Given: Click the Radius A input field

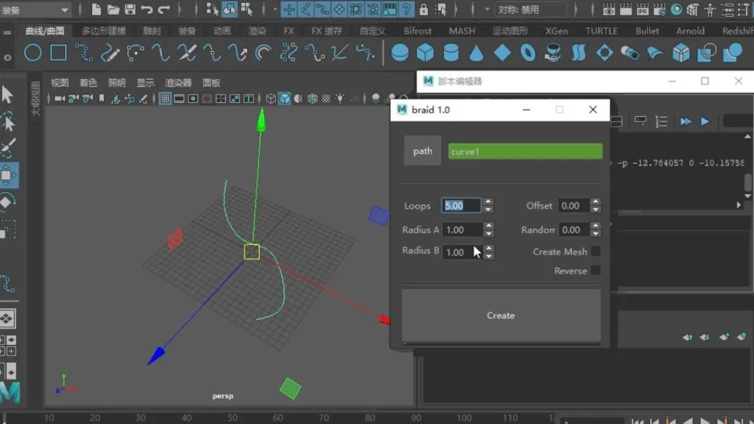Looking at the screenshot, I should [462, 230].
